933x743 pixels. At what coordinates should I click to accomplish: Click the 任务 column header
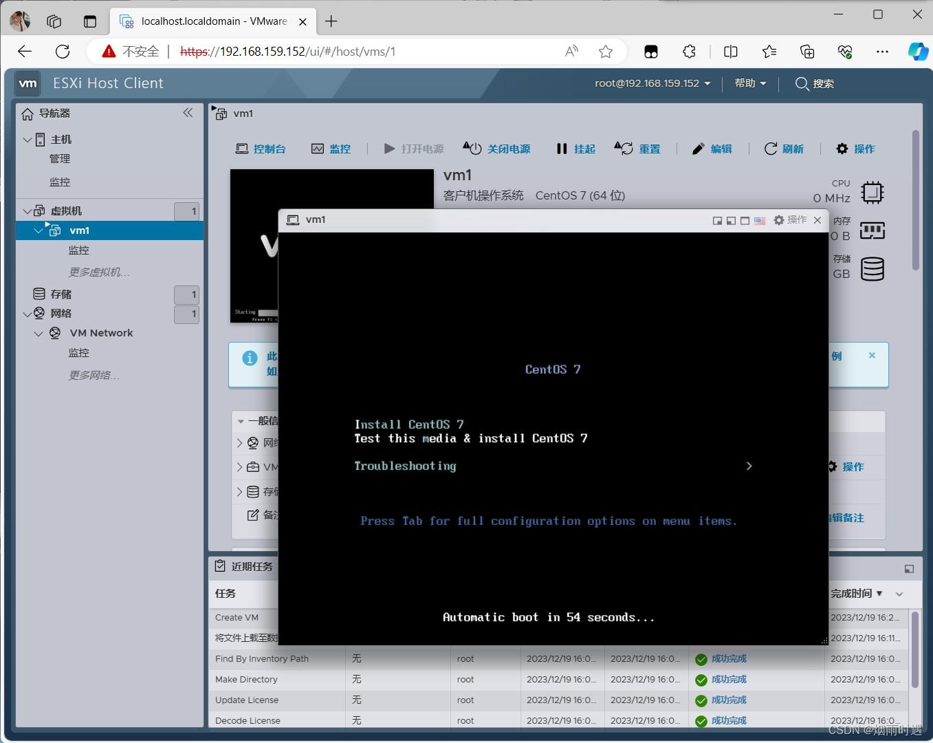[x=226, y=594]
